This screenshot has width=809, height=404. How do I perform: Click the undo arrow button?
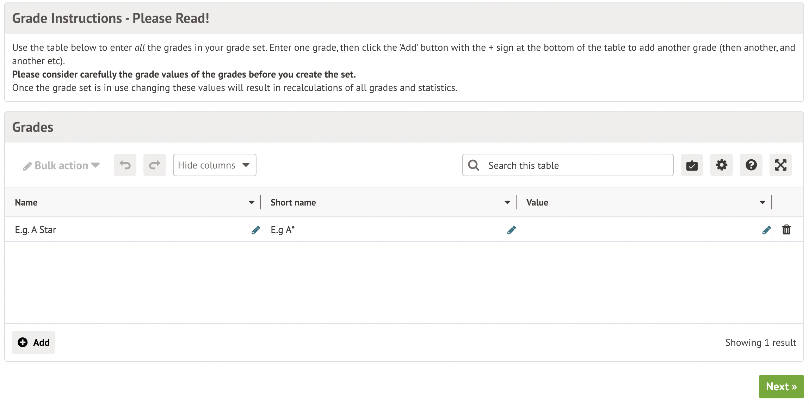[125, 165]
